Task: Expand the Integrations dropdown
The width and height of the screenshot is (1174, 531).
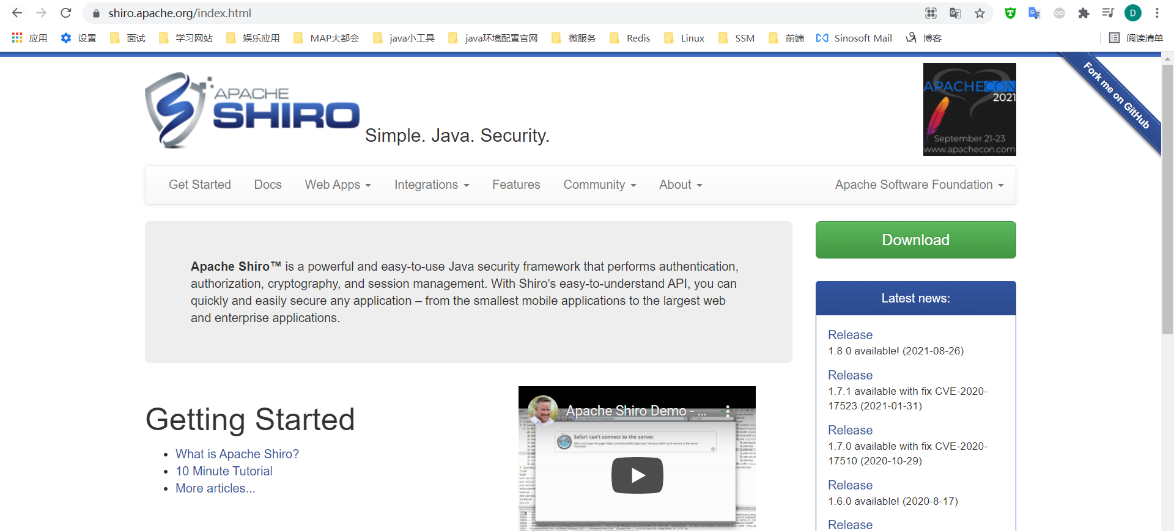Action: 432,185
